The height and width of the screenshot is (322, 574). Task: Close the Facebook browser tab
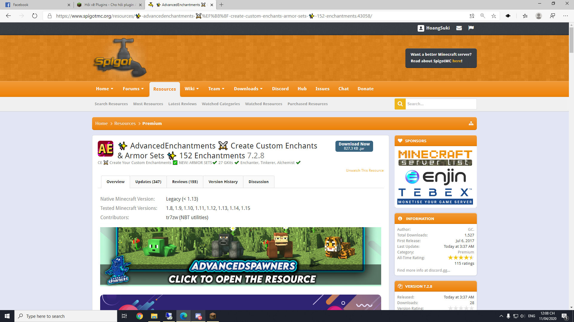tap(69, 5)
